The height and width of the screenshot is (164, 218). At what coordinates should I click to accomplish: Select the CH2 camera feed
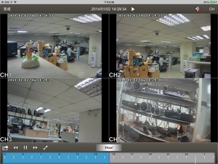coord(163,46)
